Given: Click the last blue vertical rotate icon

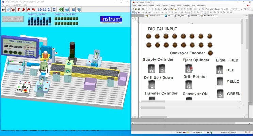Looking at the screenshot, I should point(54,9).
